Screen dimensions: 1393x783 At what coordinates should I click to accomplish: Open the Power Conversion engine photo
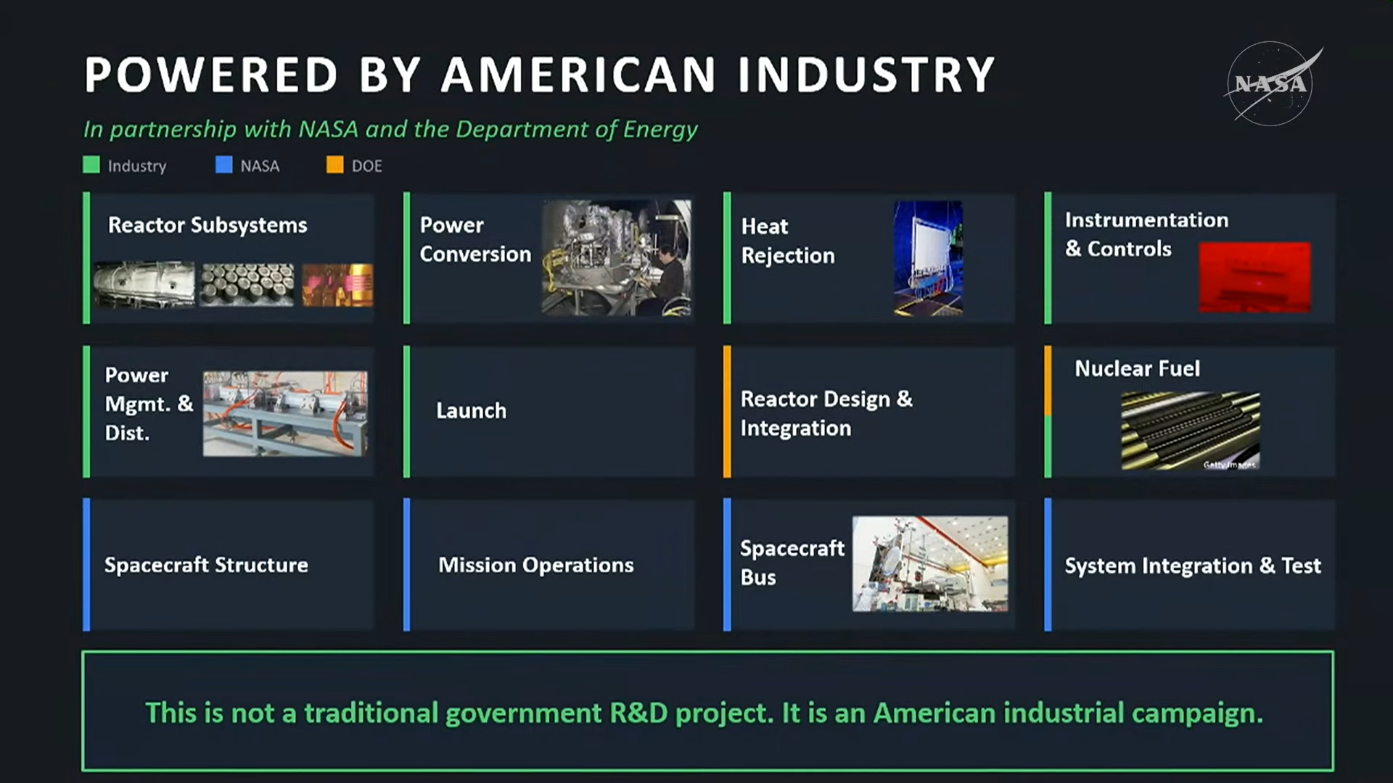616,257
